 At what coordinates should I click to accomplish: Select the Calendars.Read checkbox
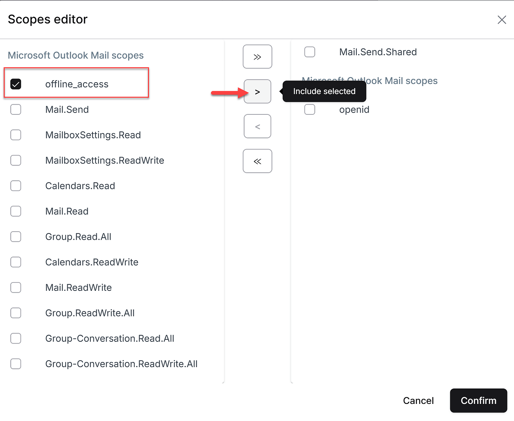pos(16,186)
